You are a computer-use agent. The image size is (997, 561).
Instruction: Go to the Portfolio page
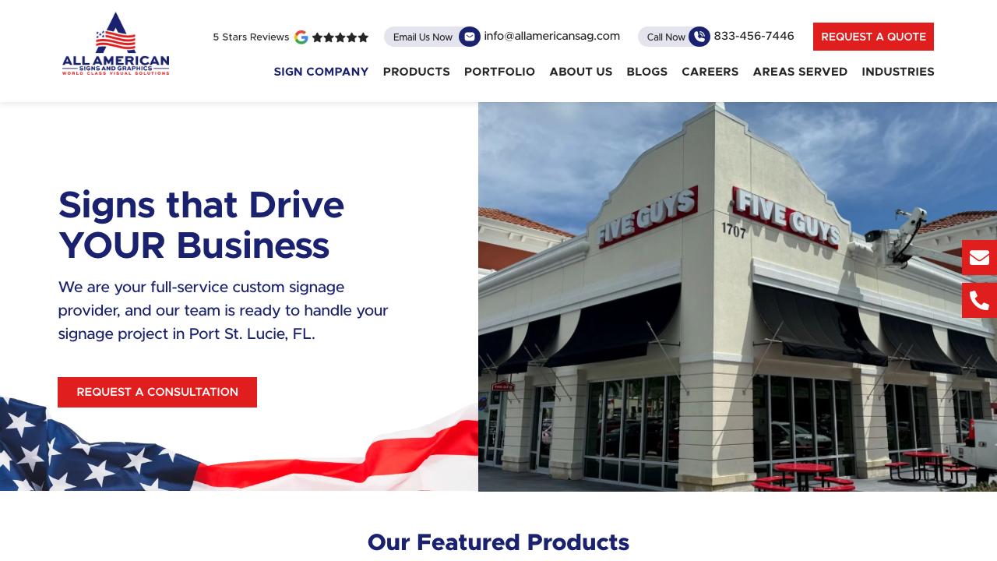[x=499, y=72]
